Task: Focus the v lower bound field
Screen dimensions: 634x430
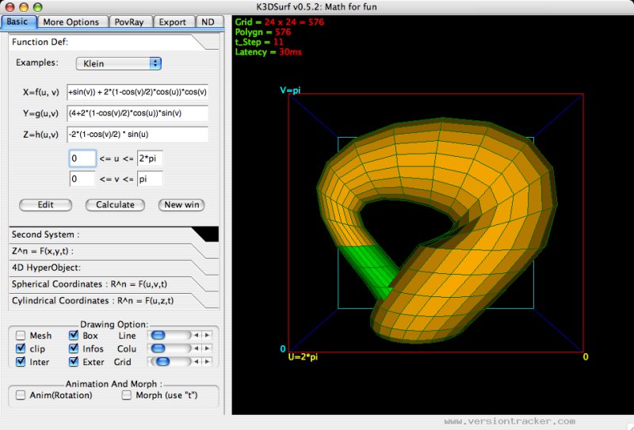Action: (x=82, y=179)
